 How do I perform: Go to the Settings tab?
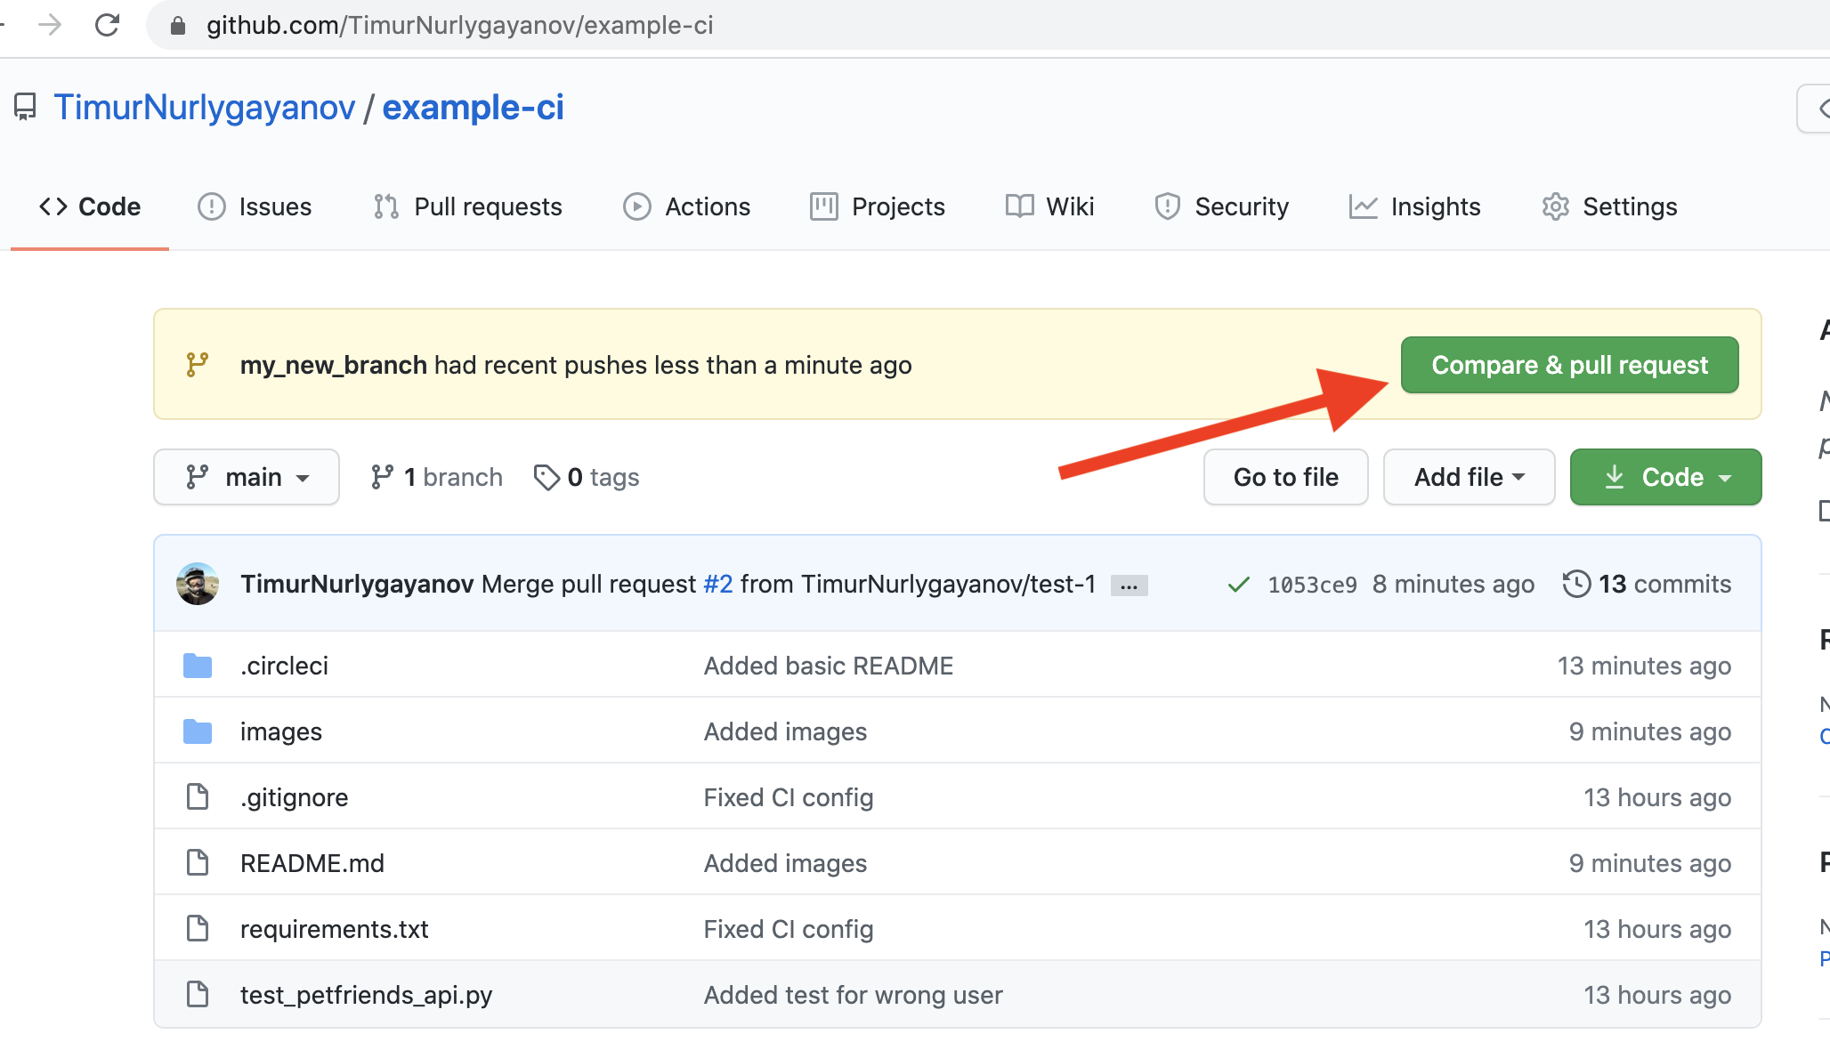(x=1609, y=206)
